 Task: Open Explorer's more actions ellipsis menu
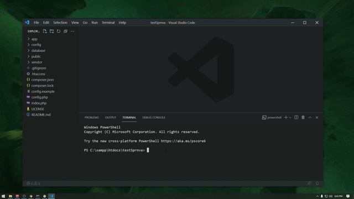point(72,31)
